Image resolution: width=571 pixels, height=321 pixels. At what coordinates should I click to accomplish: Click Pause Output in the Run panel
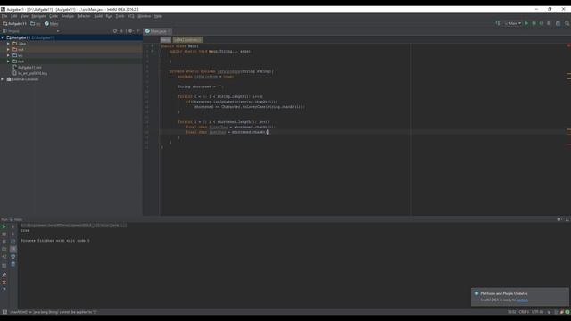pyautogui.click(x=4, y=242)
